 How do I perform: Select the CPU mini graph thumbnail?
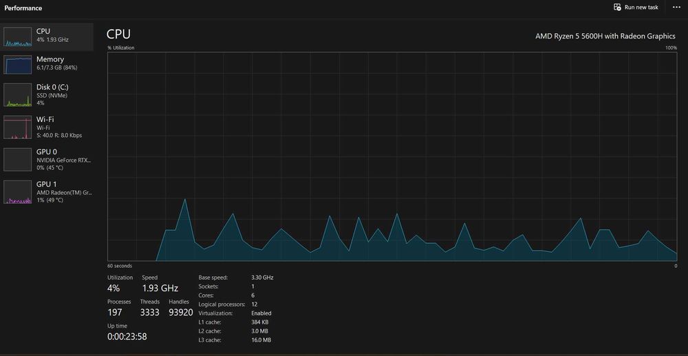point(18,37)
